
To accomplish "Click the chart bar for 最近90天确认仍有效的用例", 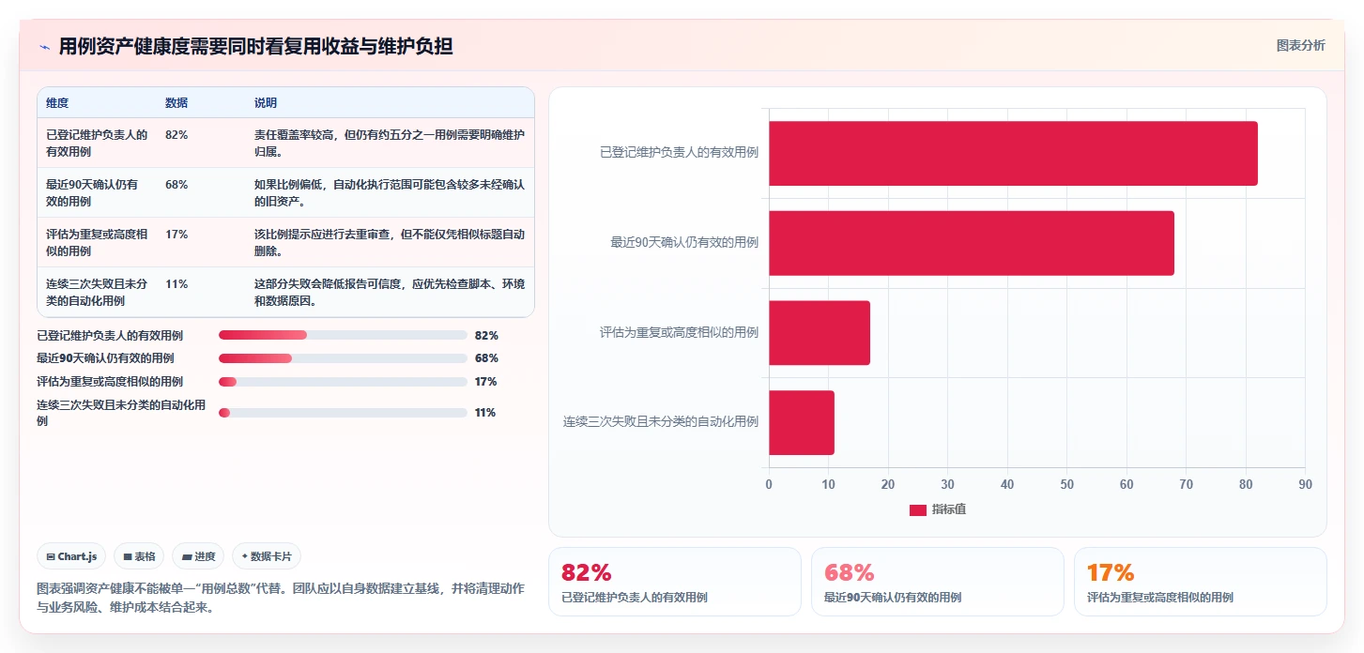I will pos(972,243).
